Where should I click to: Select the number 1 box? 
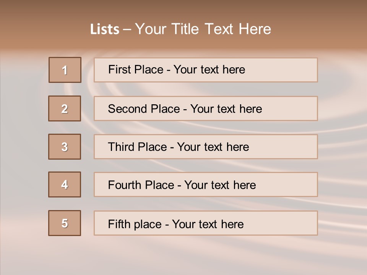tap(65, 70)
